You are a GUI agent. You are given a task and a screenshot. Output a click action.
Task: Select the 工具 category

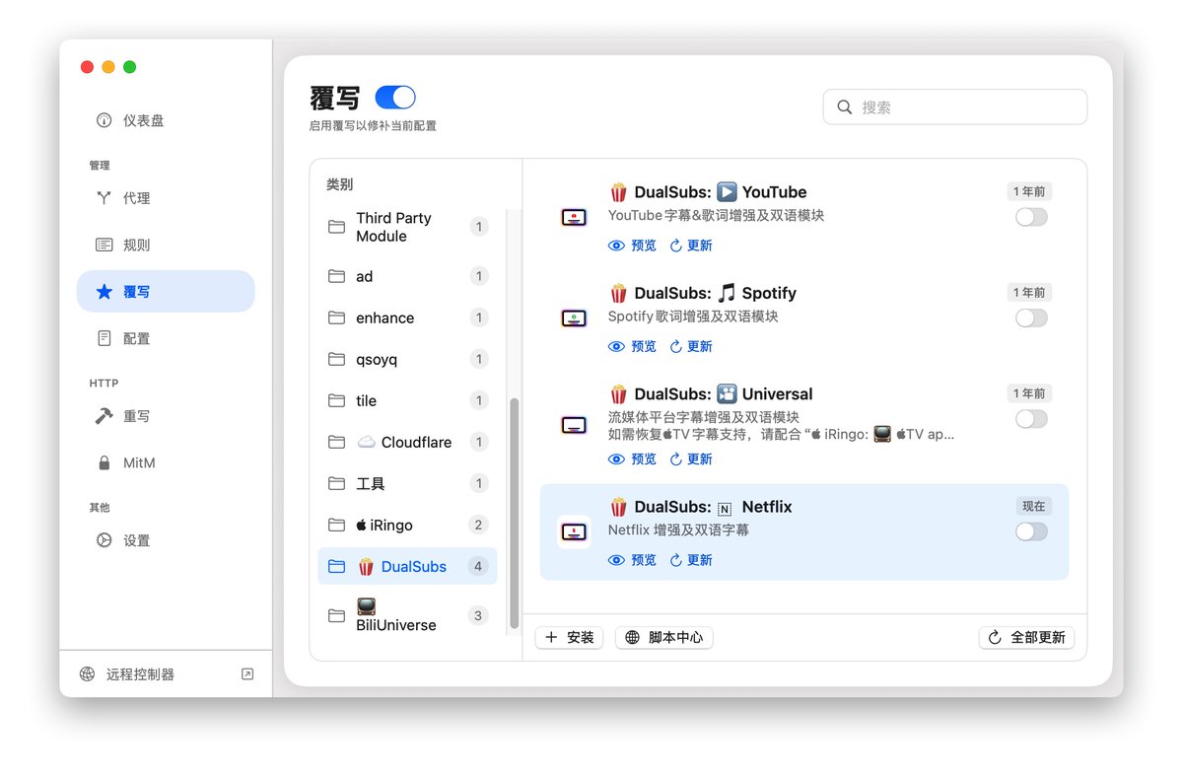pyautogui.click(x=407, y=483)
